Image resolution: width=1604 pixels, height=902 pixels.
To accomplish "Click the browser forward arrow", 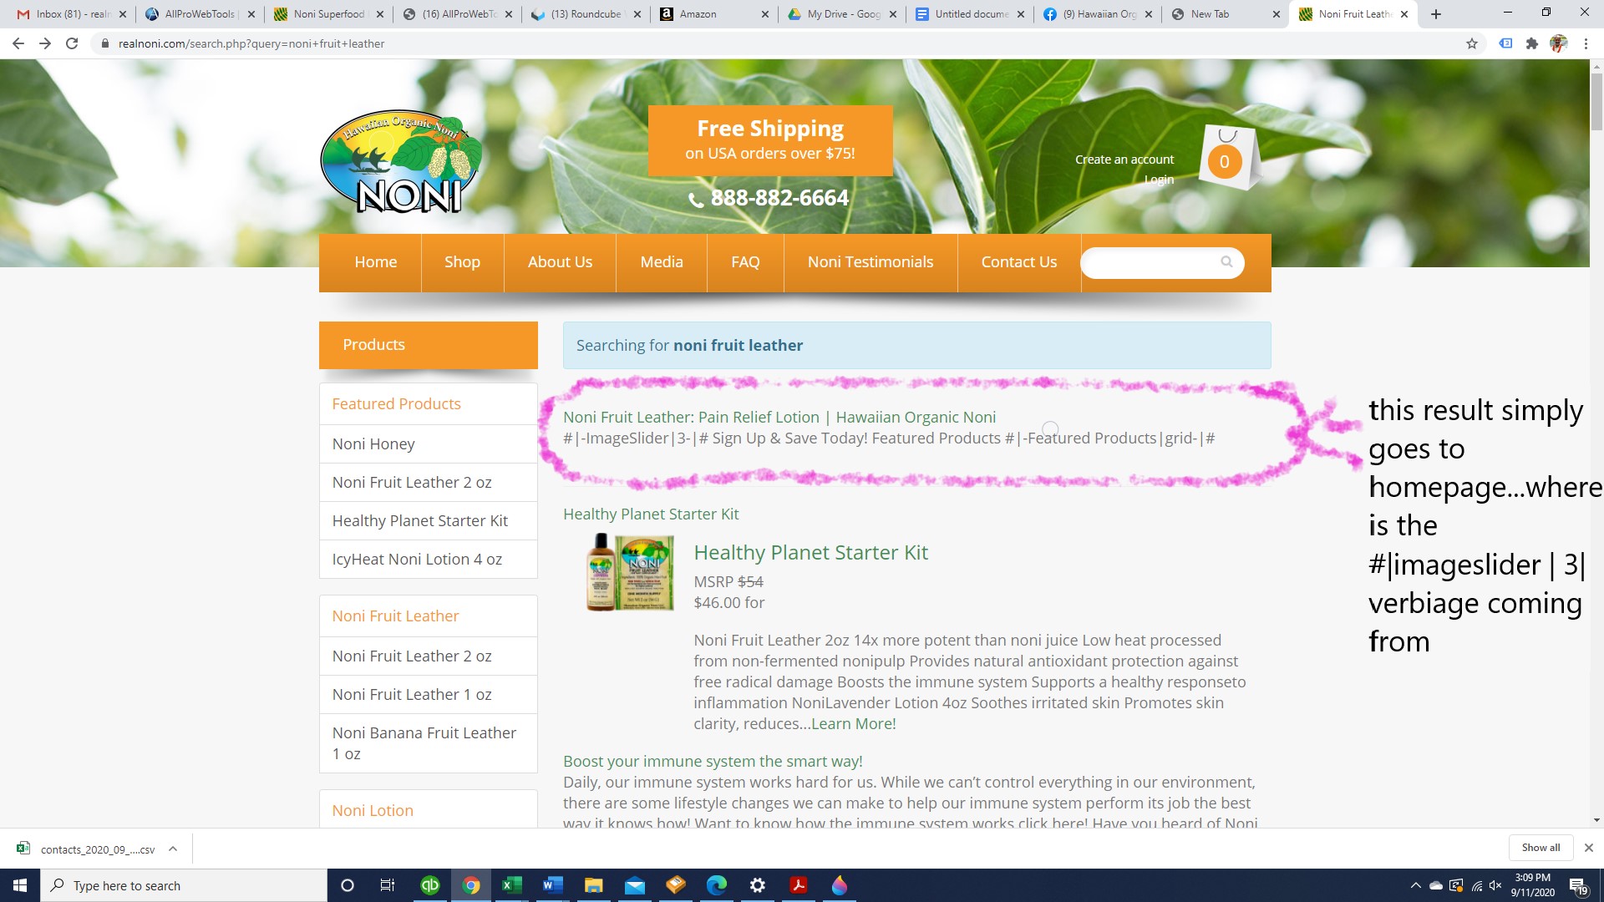I will 45,43.
